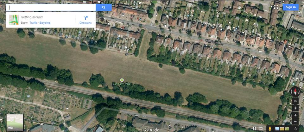Zoom in with the plus button

coord(295,115)
